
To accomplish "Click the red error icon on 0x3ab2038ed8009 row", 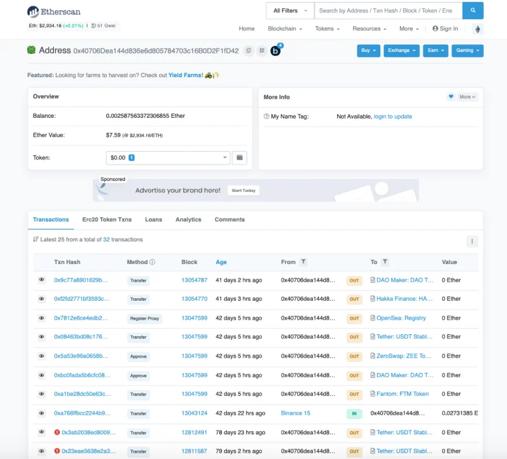I will coord(57,432).
